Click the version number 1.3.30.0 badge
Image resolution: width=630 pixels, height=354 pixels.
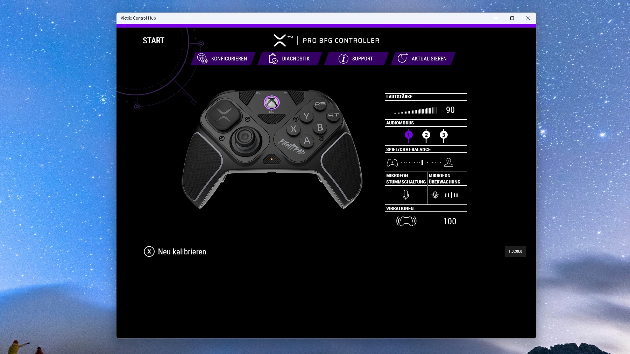(515, 252)
